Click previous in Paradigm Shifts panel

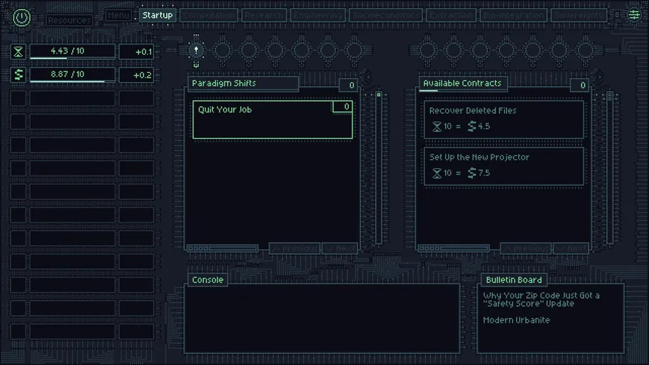pos(294,248)
